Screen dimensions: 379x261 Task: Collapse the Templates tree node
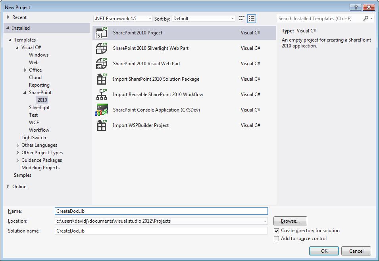coord(10,40)
